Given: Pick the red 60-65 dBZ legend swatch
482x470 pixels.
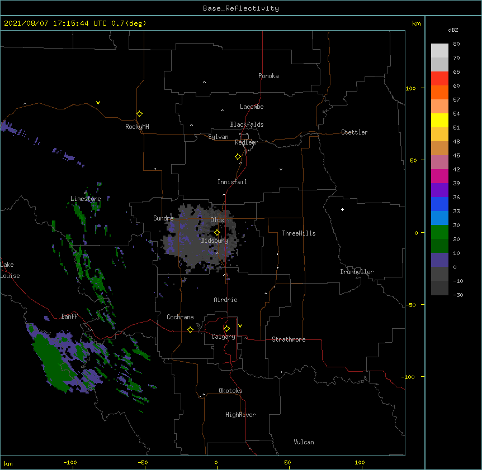Looking at the screenshot, I should (440, 79).
